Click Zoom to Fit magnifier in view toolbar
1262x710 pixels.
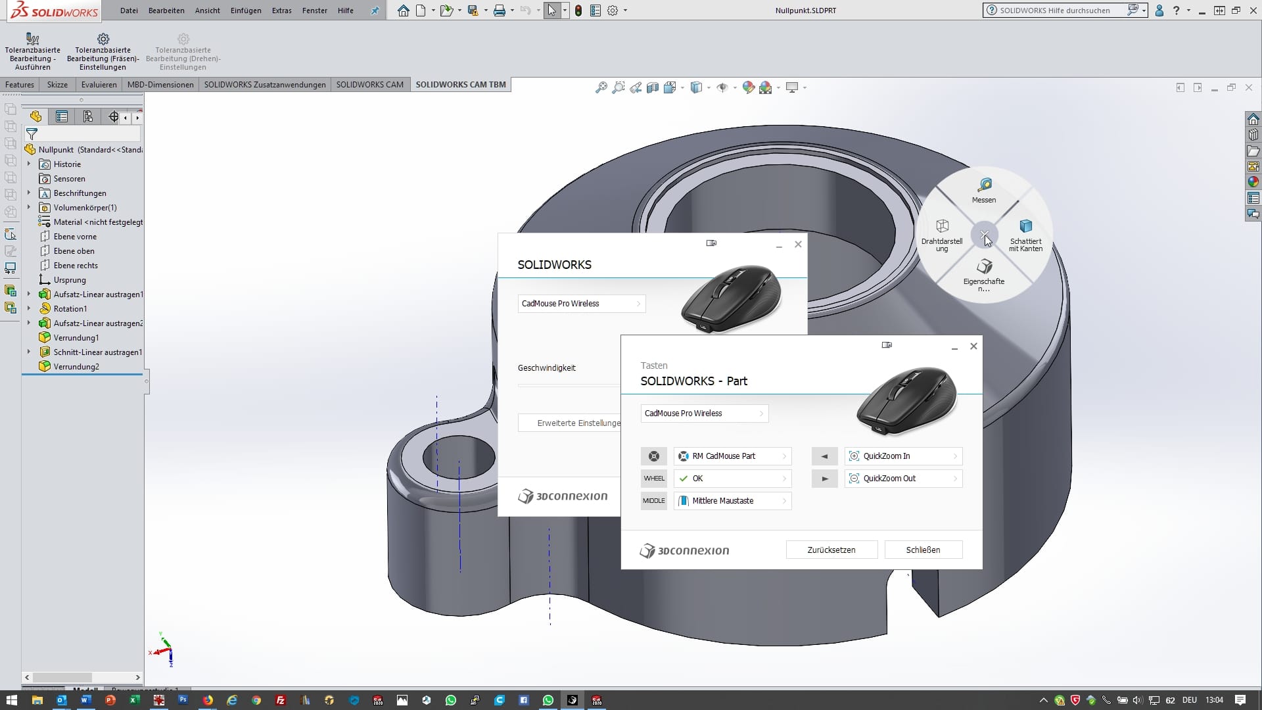pyautogui.click(x=601, y=87)
